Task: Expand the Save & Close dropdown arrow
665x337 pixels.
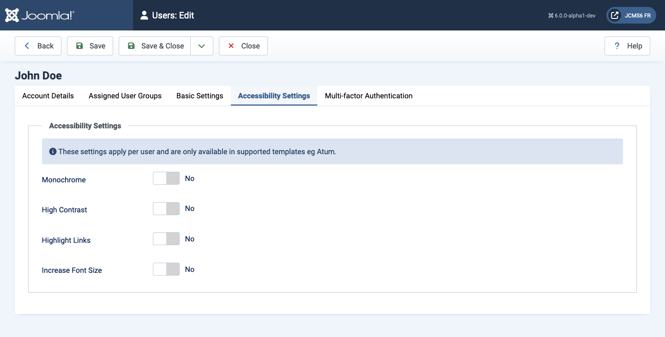Action: click(x=202, y=46)
